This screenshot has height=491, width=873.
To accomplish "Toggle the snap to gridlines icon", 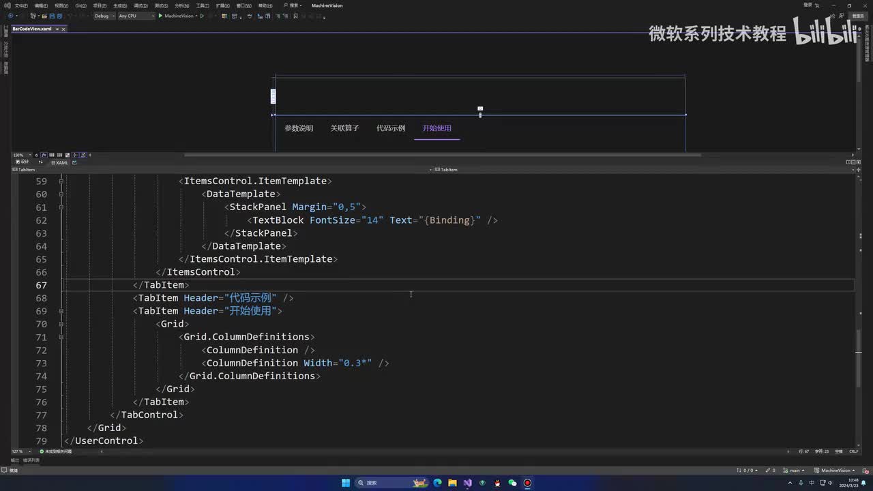I will click(60, 155).
